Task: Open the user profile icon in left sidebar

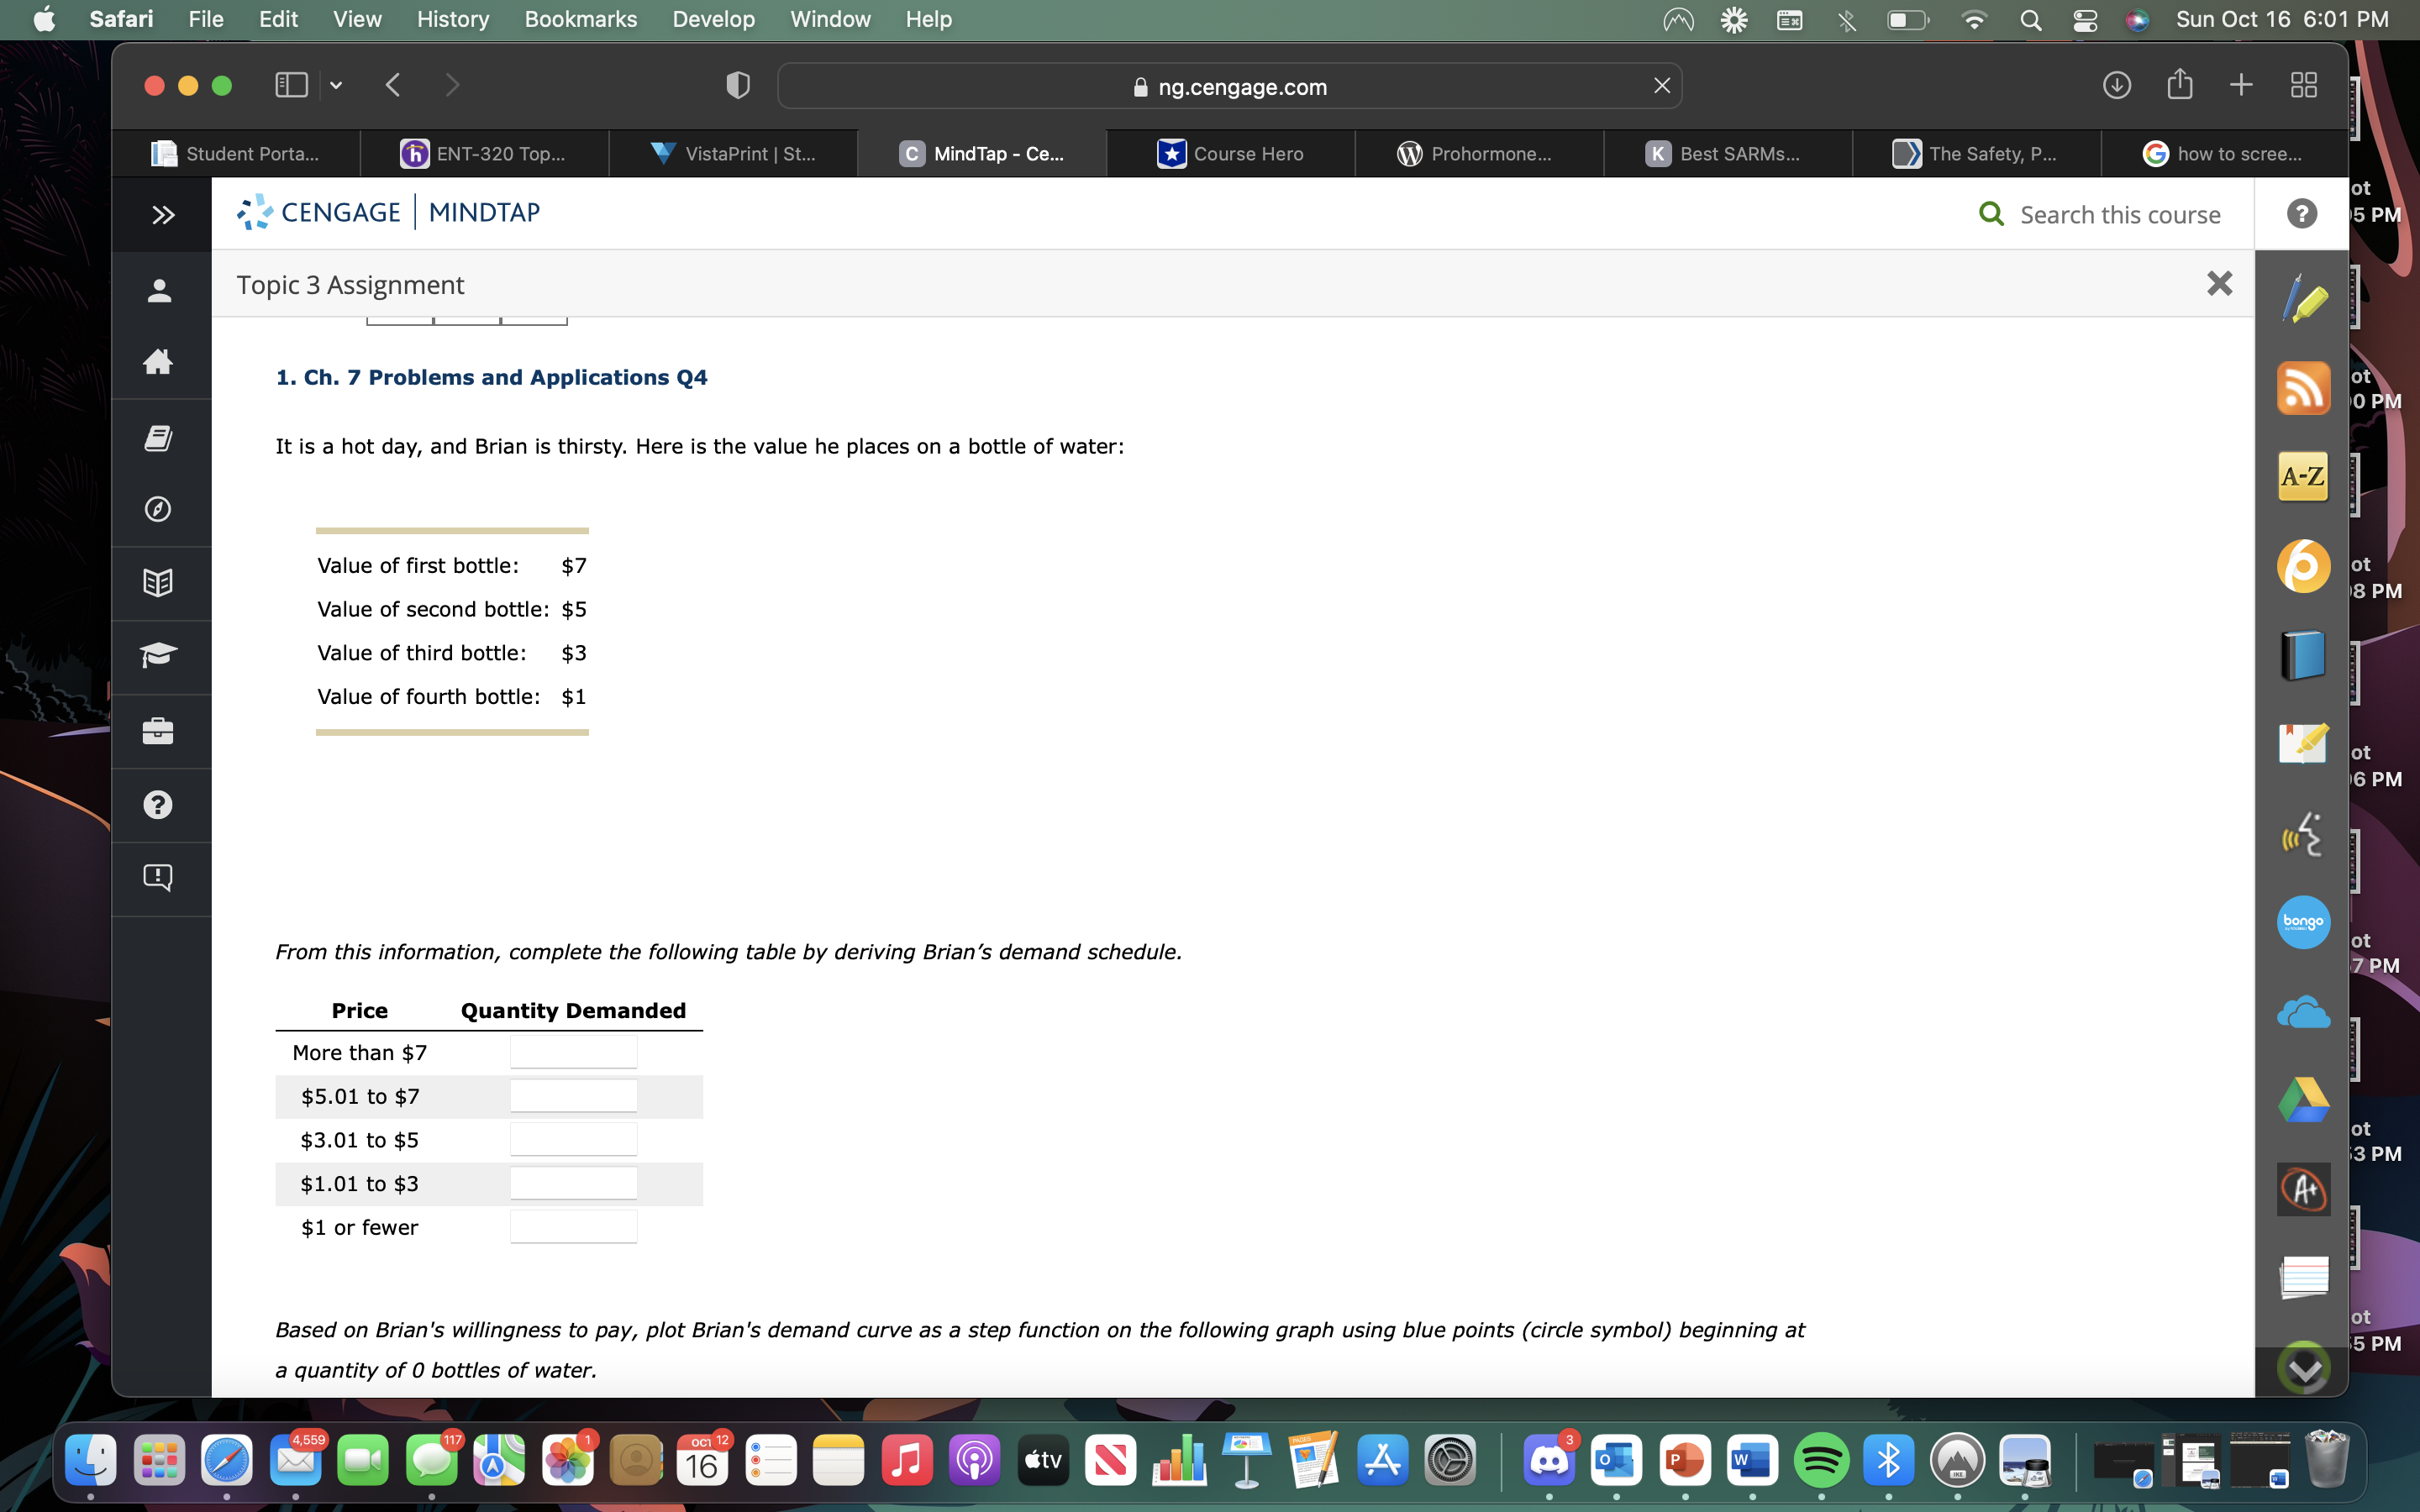Action: pyautogui.click(x=160, y=290)
